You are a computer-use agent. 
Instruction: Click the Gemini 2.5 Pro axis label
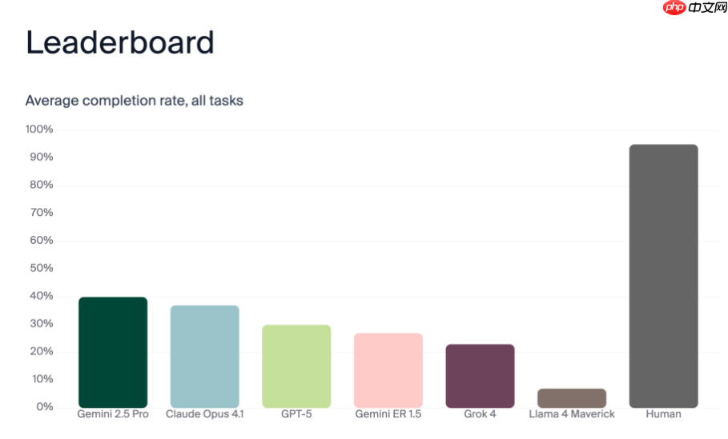point(113,414)
